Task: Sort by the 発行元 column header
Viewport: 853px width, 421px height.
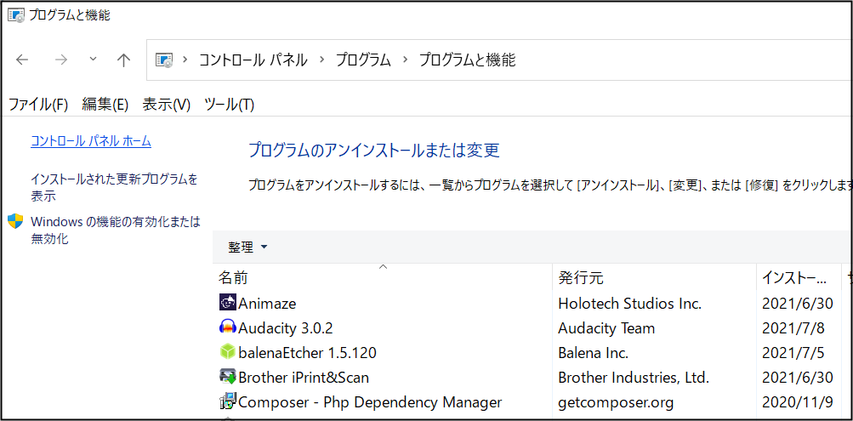Action: pos(655,278)
